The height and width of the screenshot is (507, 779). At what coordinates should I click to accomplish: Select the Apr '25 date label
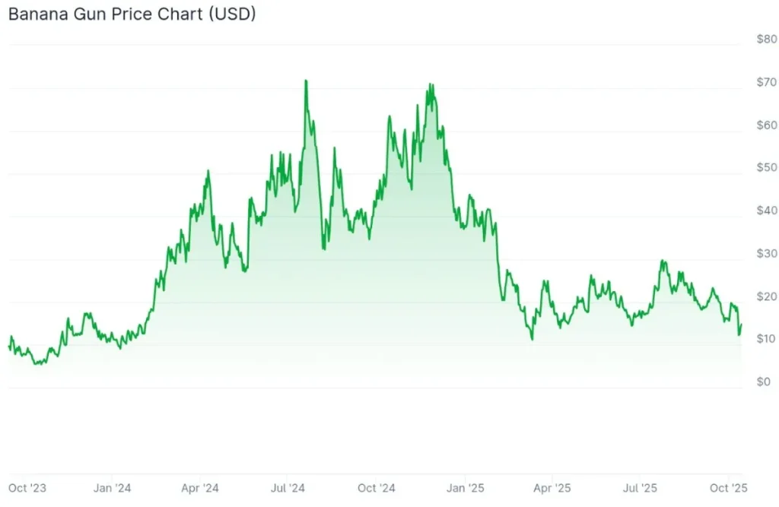pos(552,488)
